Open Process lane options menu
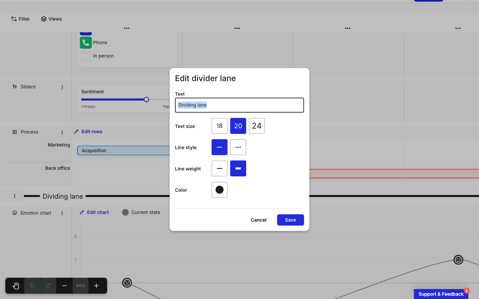This screenshot has height=299, width=479. (x=62, y=133)
